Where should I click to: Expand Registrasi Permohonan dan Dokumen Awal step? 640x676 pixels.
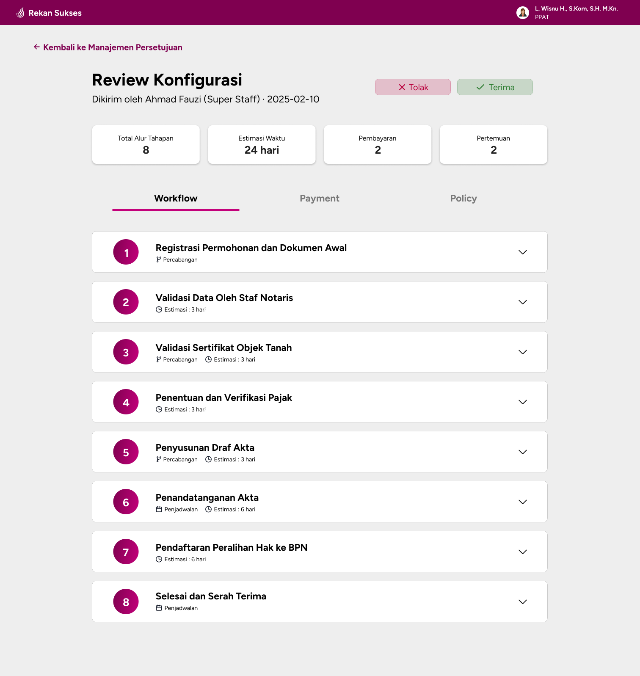523,252
